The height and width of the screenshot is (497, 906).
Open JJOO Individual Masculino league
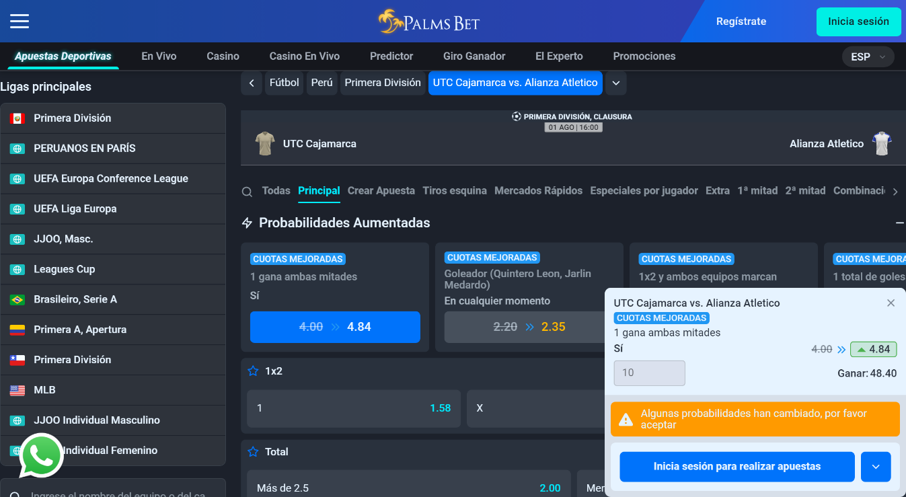click(113, 420)
